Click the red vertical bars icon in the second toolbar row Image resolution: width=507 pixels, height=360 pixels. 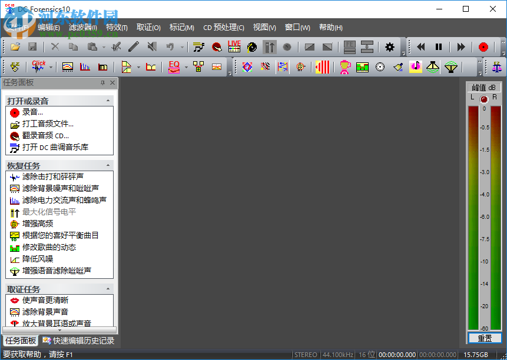322,67
